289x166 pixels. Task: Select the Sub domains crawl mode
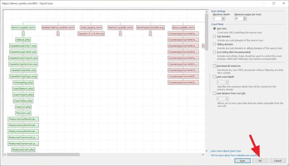(214, 36)
